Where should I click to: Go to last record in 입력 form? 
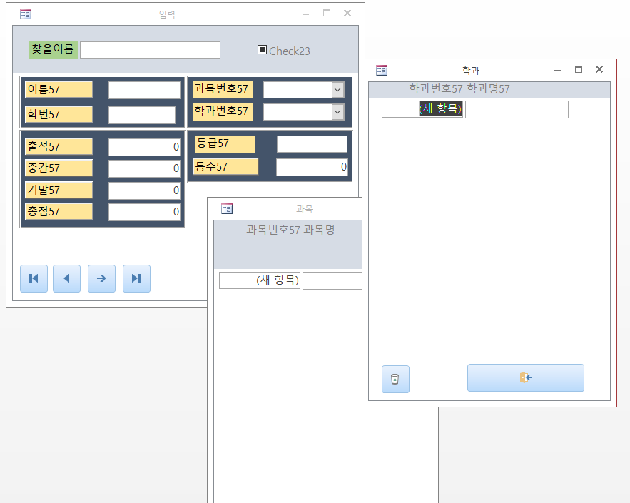[136, 278]
